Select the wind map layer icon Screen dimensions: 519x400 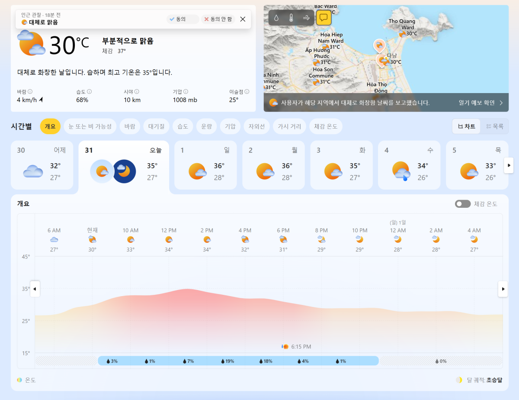[306, 18]
